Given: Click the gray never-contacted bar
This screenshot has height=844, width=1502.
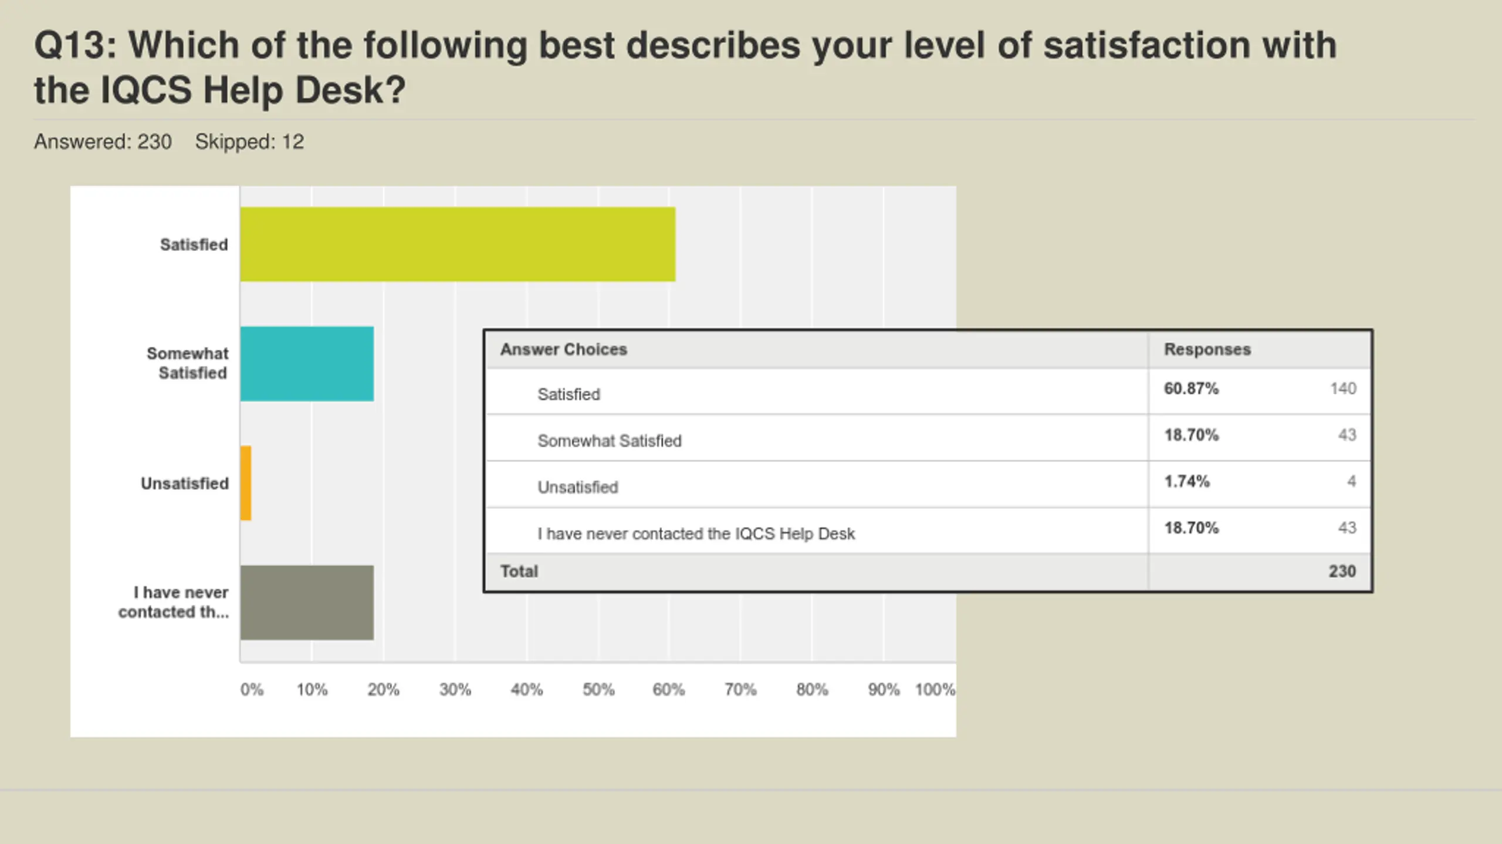Looking at the screenshot, I should [x=307, y=603].
